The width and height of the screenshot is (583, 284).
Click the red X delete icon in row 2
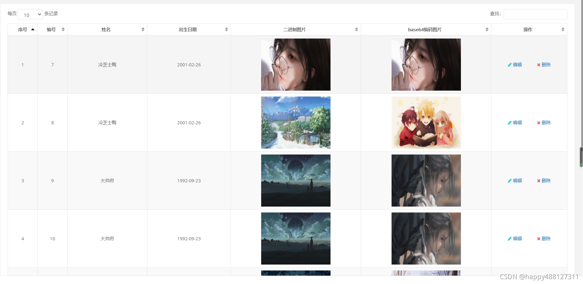click(539, 123)
